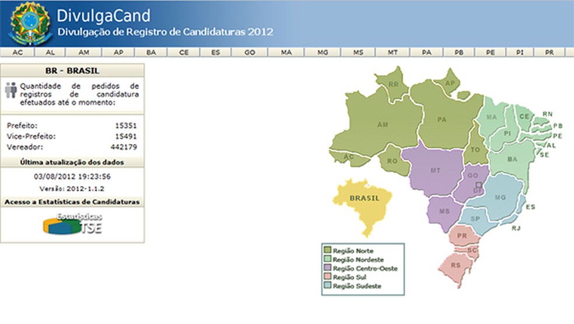The width and height of the screenshot is (574, 324).
Task: Open the MG state tab
Action: tap(323, 52)
